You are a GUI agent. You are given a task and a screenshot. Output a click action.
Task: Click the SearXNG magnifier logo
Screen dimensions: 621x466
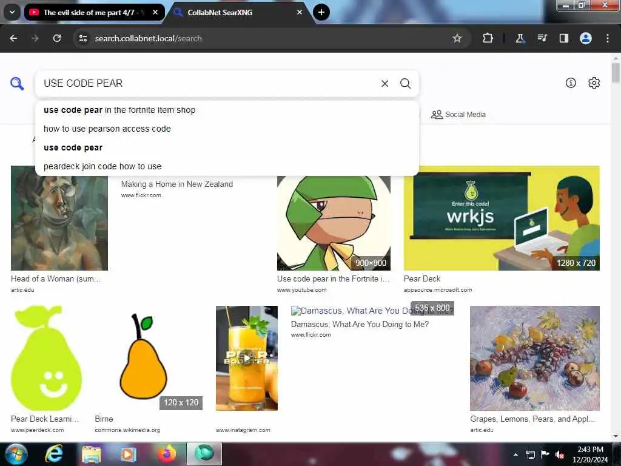[x=17, y=84]
